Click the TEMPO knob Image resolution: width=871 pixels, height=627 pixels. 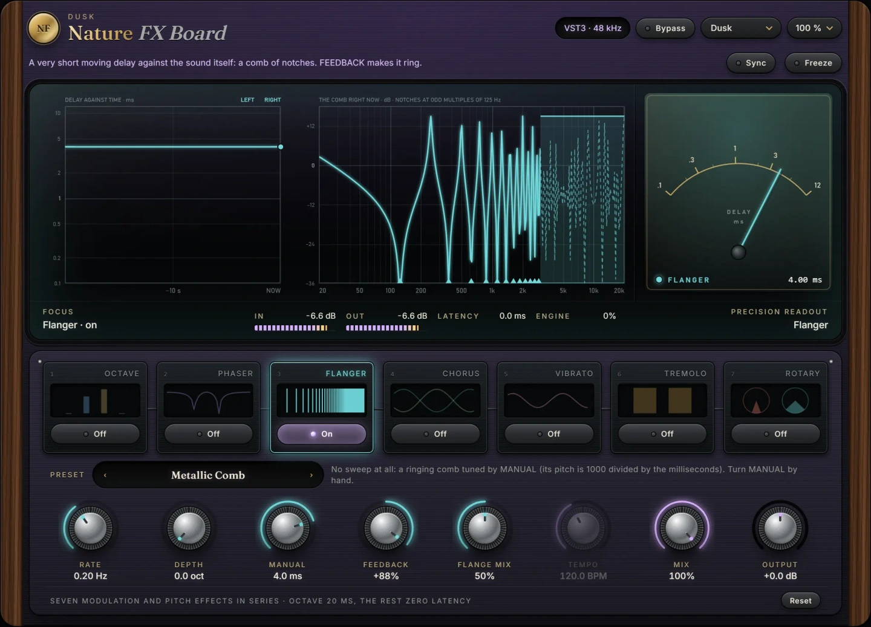(x=583, y=528)
